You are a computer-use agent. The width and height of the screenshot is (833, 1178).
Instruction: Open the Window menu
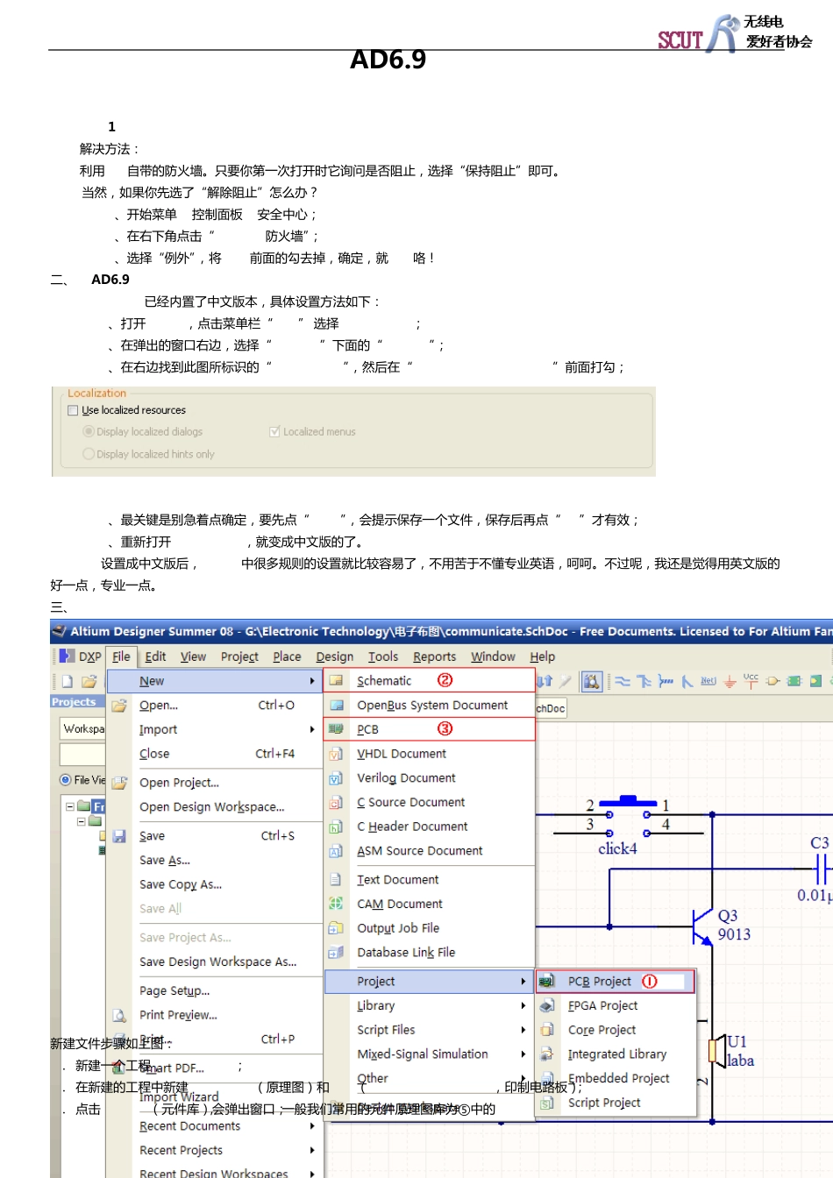[494, 656]
